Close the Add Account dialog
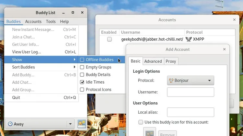243x136 pixels. [224, 49]
